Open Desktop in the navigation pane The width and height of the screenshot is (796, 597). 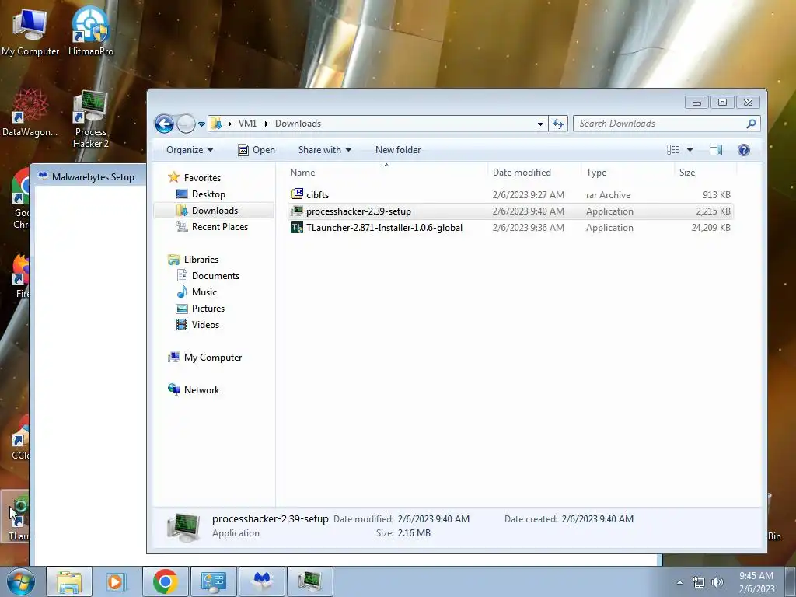pyautogui.click(x=201, y=194)
